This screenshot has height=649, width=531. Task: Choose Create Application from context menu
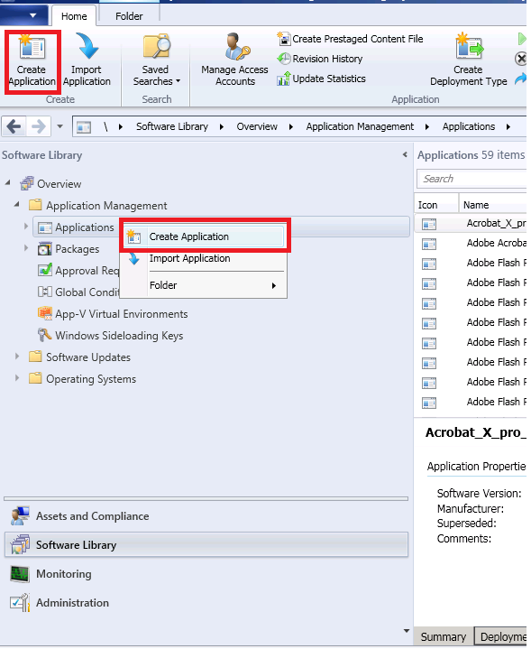point(205,236)
